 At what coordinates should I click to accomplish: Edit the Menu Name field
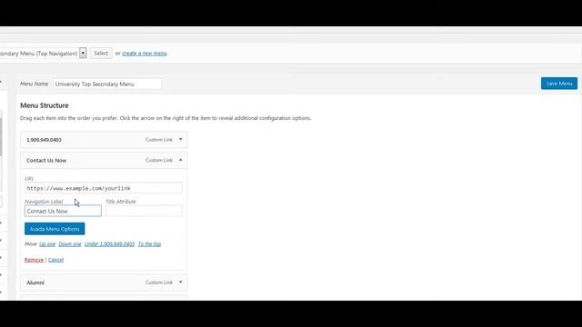tap(107, 84)
